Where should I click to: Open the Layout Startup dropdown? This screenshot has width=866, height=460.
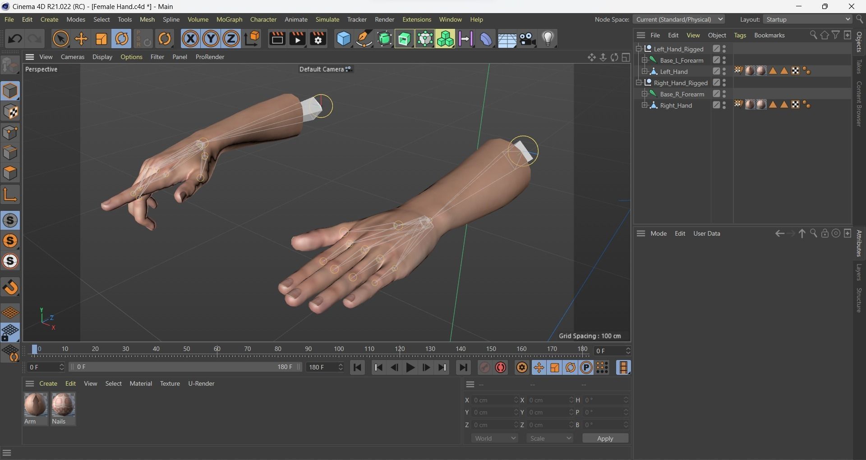[x=807, y=19]
